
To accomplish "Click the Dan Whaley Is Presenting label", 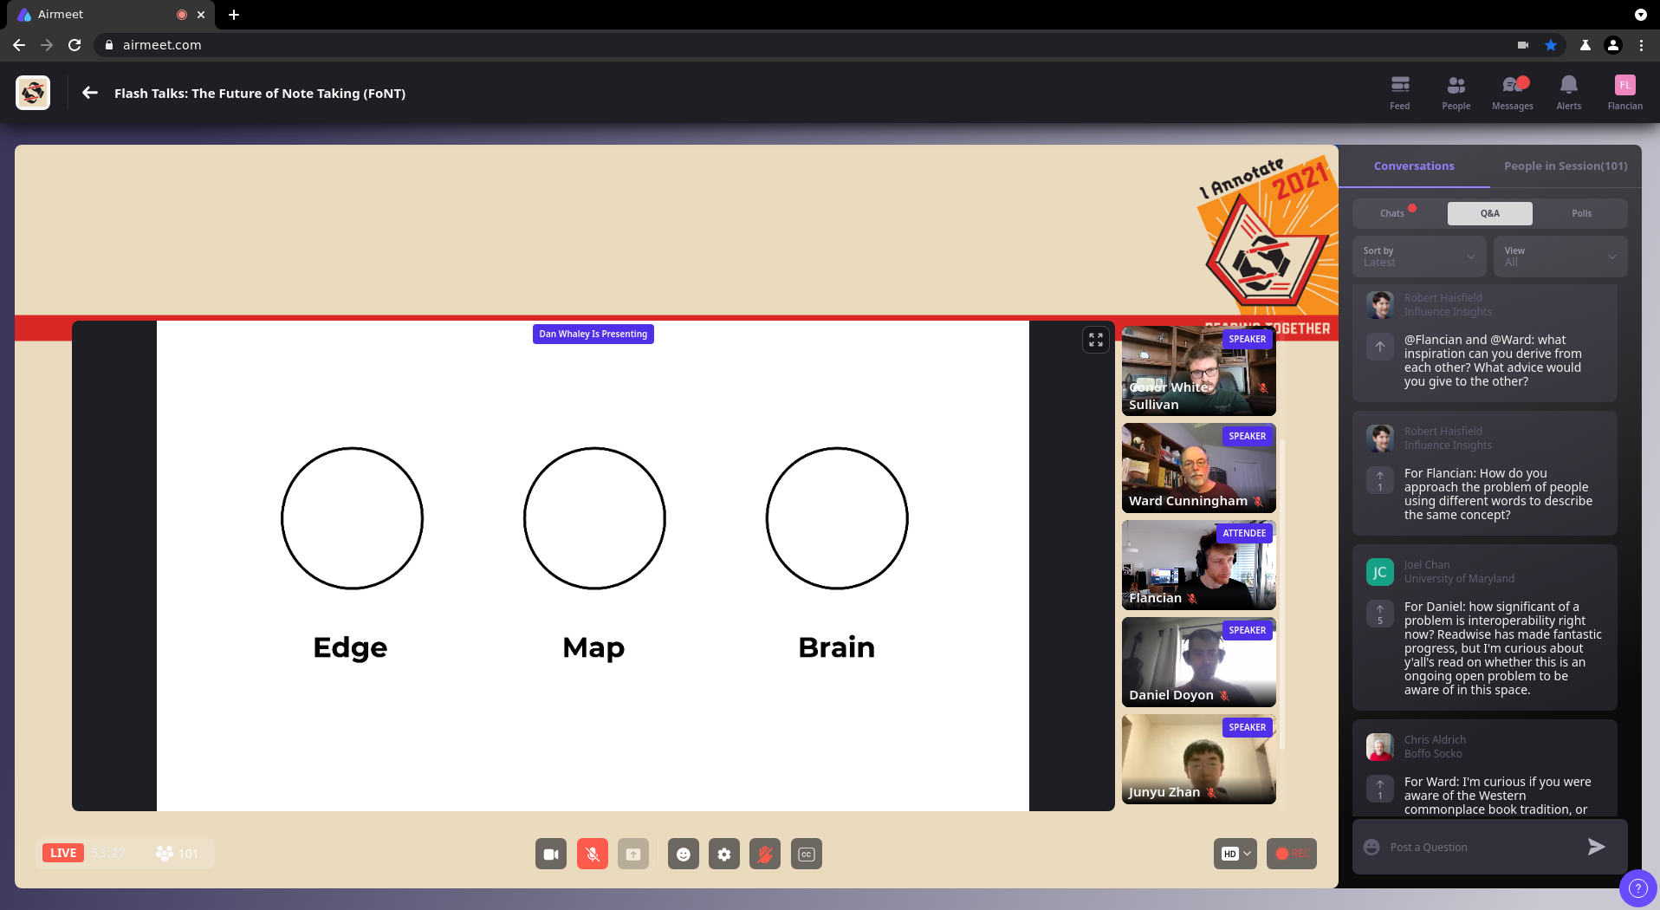I will [x=593, y=334].
